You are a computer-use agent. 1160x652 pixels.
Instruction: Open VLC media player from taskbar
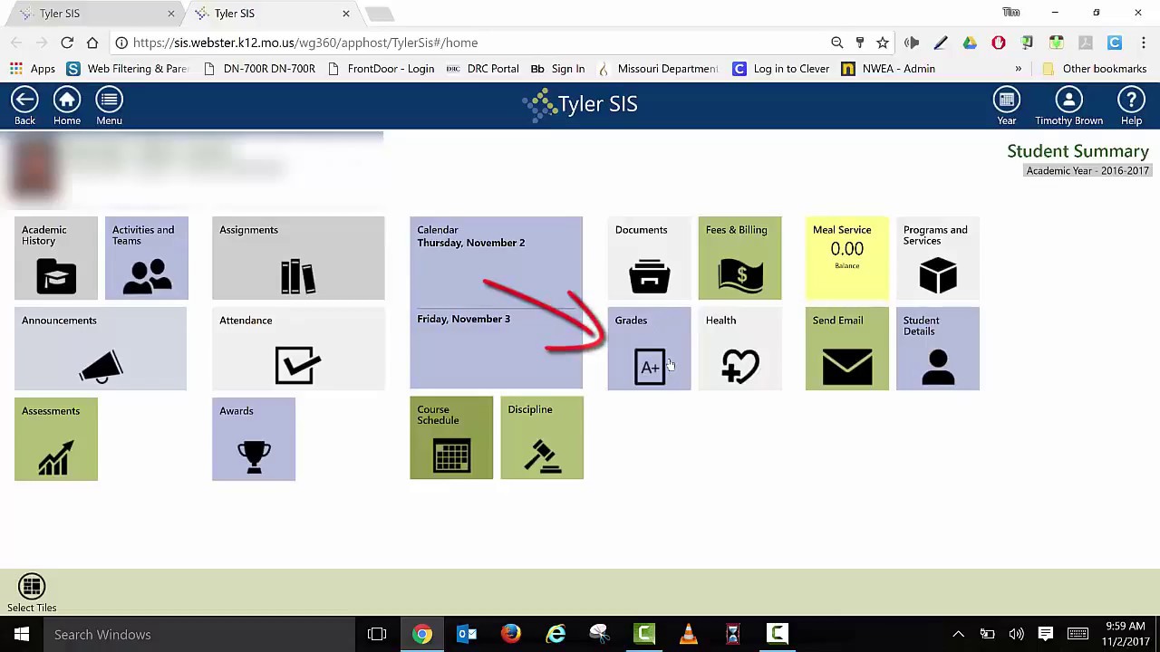pyautogui.click(x=689, y=635)
